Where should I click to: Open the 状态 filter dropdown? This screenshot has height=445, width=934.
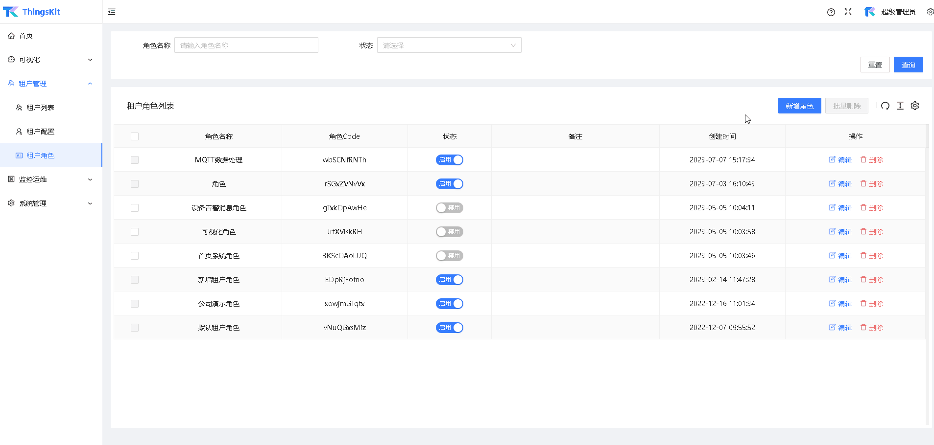449,45
